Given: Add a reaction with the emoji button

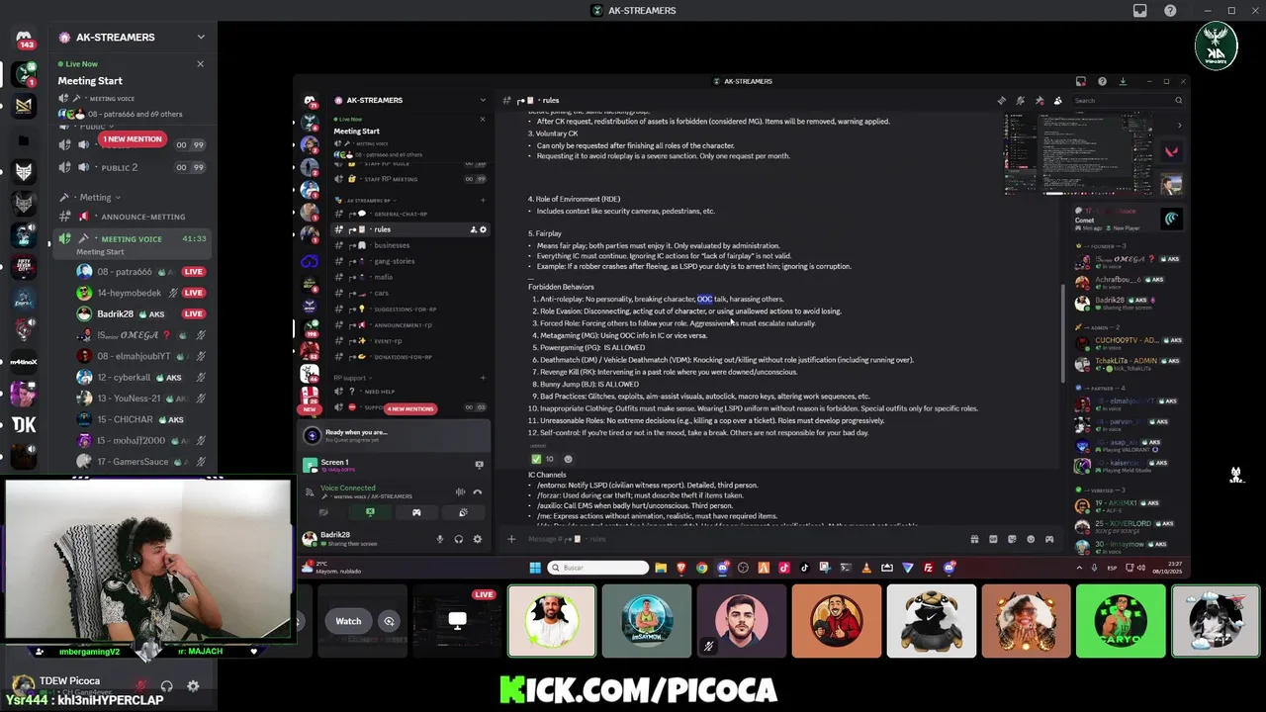Looking at the screenshot, I should click(568, 459).
